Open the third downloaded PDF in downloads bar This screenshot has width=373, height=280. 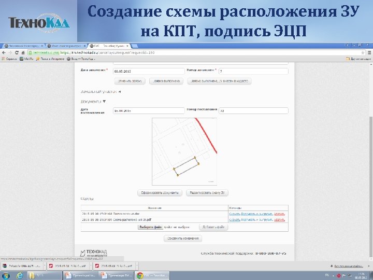114,266
